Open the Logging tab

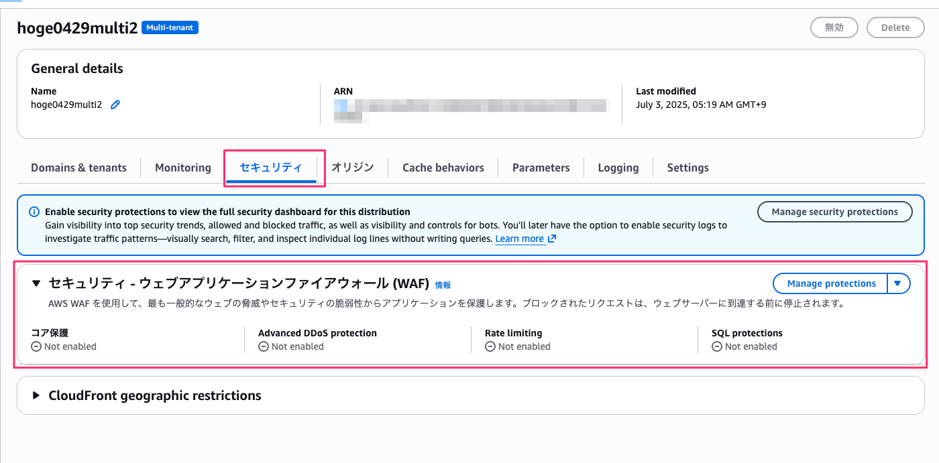point(618,168)
